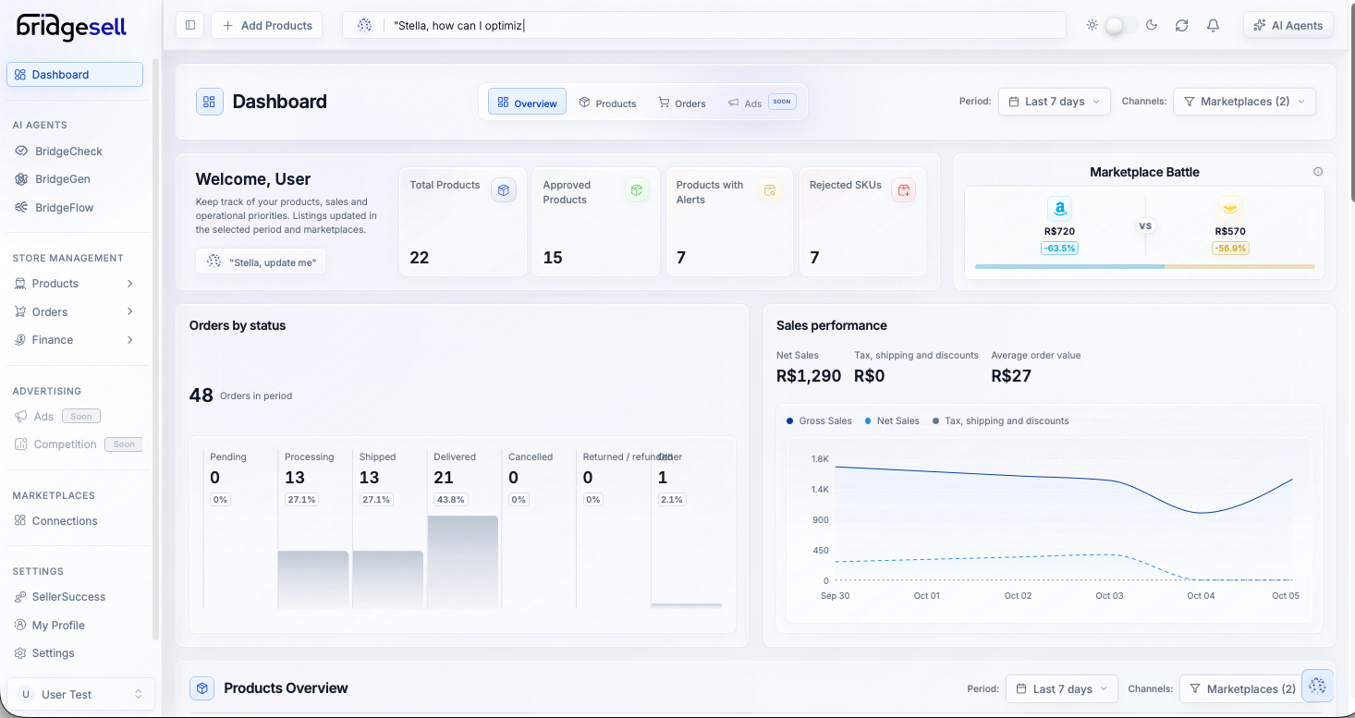
Task: Click the Competition chart icon in sidebar
Action: 20,444
